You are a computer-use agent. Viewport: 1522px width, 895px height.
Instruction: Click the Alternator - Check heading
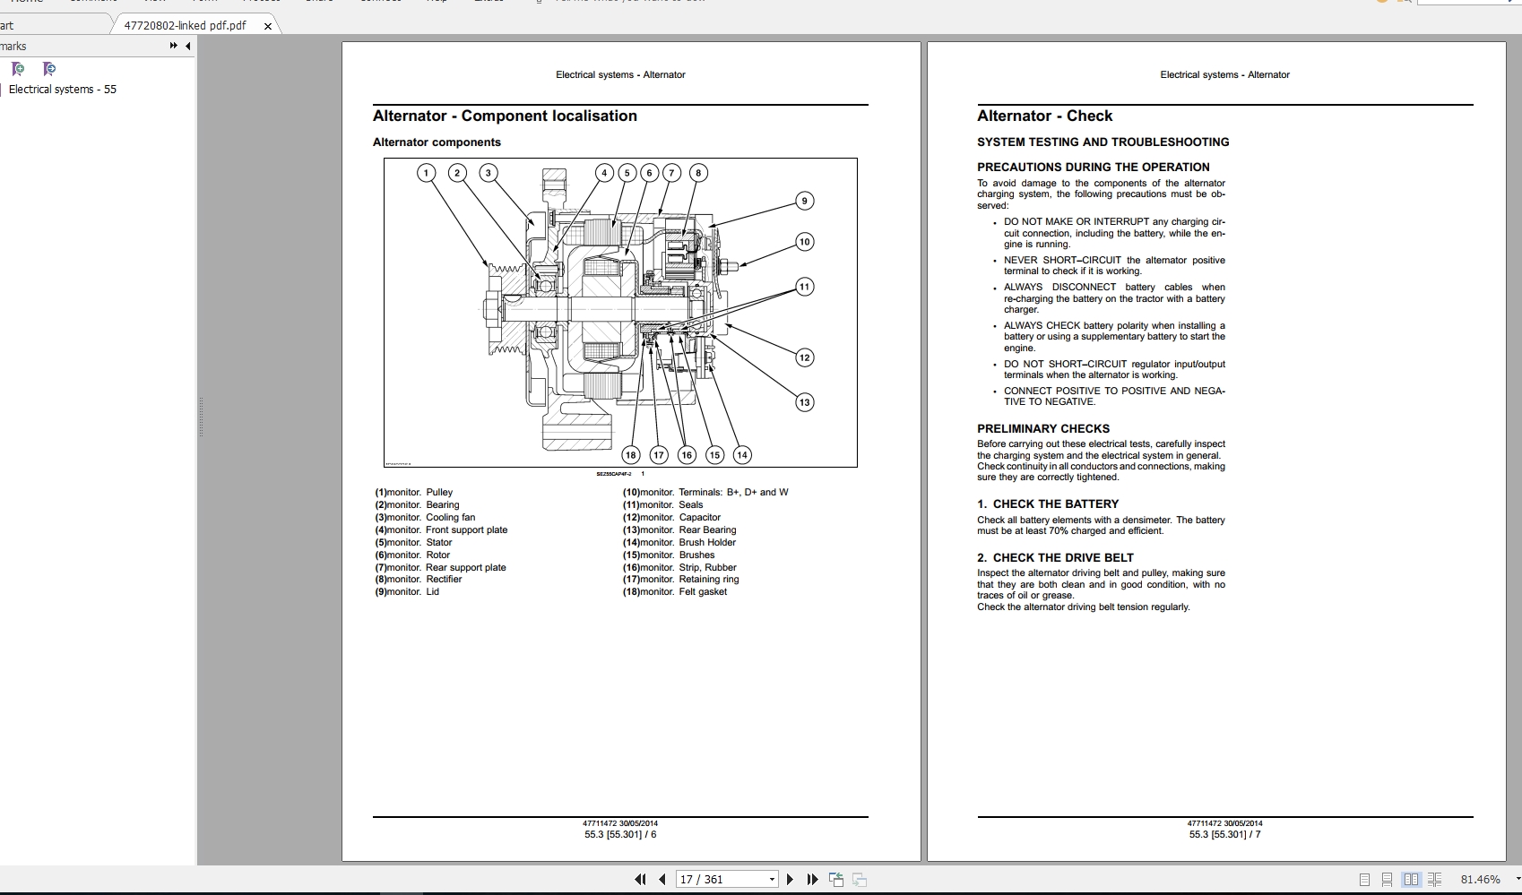coord(1044,116)
